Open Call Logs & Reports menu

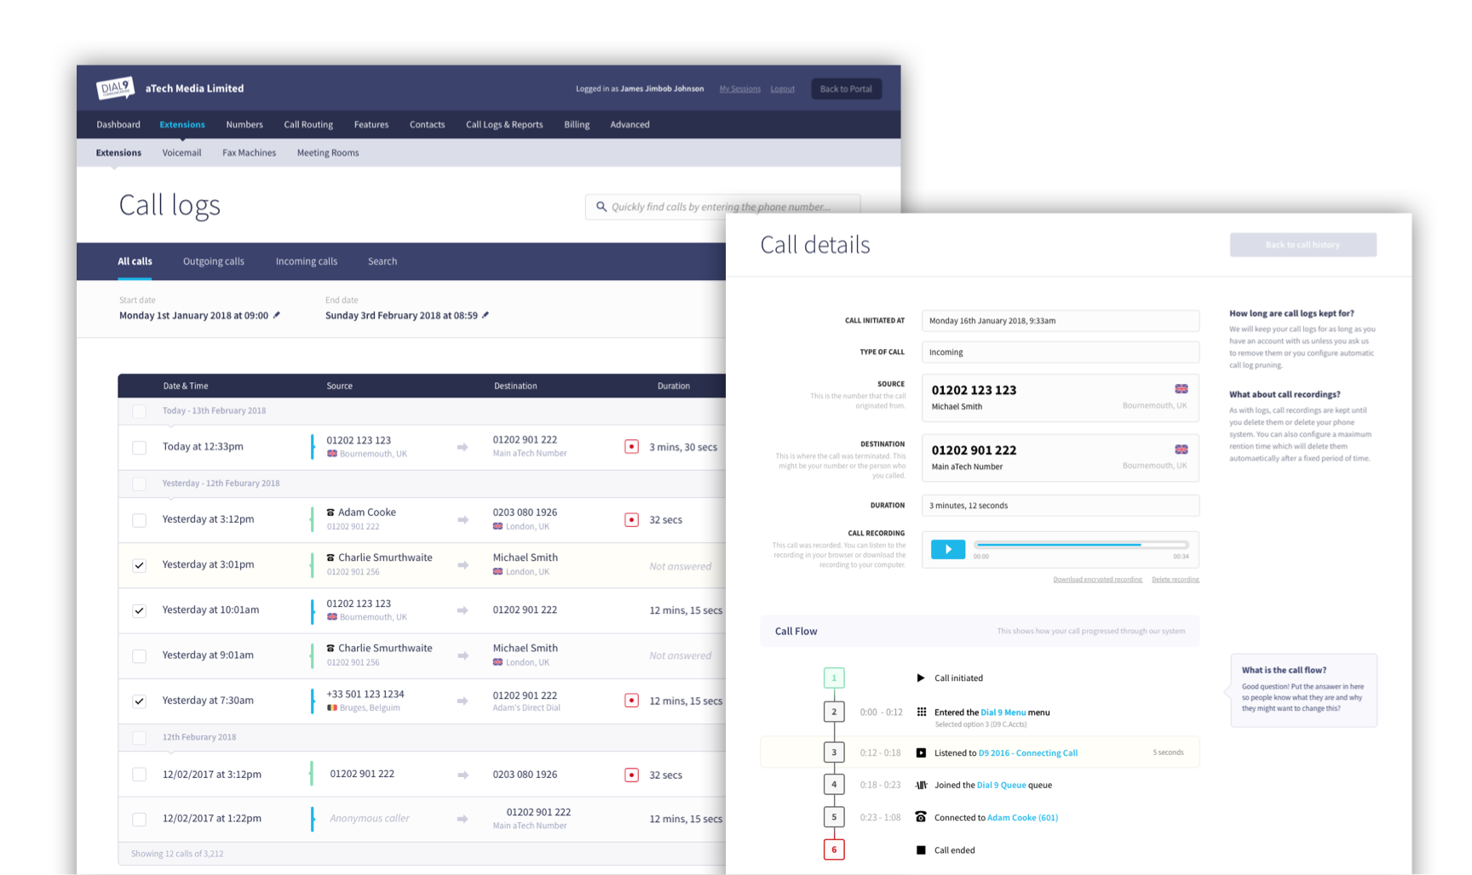pyautogui.click(x=504, y=124)
